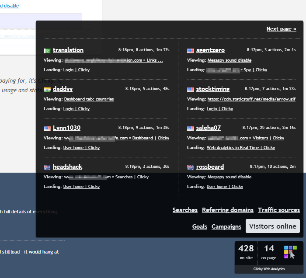This screenshot has height=278, width=306.
Task: Open the Searches tab
Action: pos(185,210)
